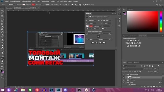Switch to the Каналы tab
Viewport: 164px width, 92px height.
click(130, 63)
